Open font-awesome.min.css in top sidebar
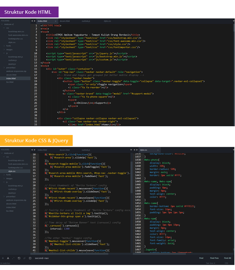The height and width of the screenshot is (270, 235). pyautogui.click(x=18, y=35)
